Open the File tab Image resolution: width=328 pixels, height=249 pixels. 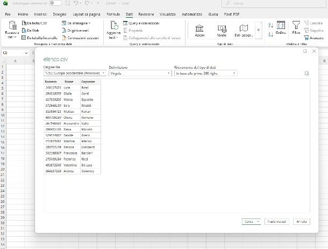click(8, 14)
